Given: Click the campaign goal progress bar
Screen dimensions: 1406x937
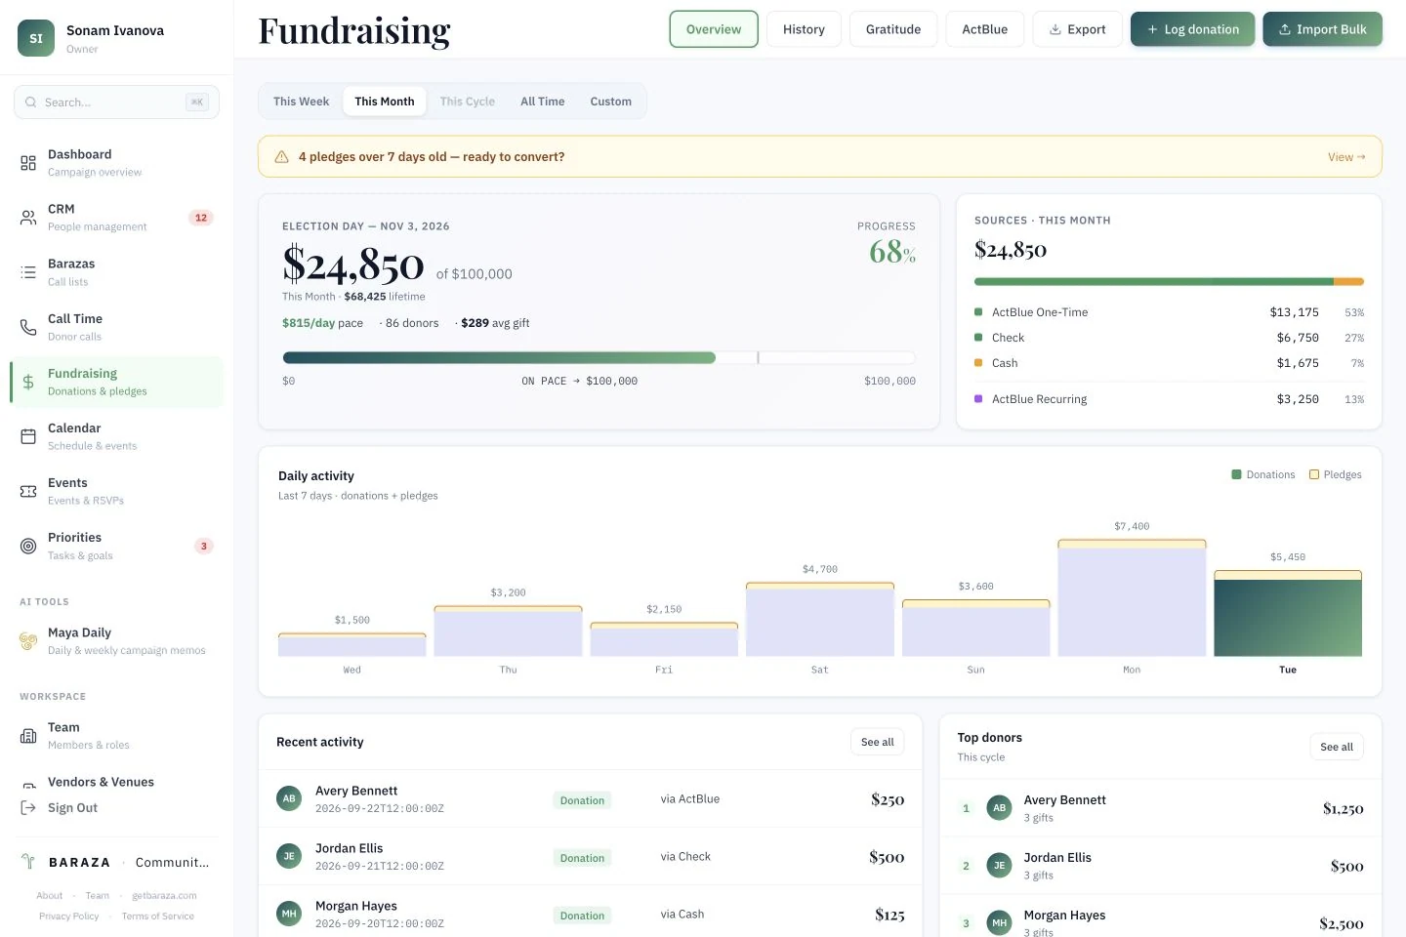Looking at the screenshot, I should 599,358.
